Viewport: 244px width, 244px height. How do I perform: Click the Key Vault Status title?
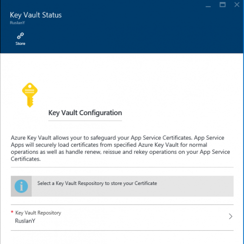point(36,15)
